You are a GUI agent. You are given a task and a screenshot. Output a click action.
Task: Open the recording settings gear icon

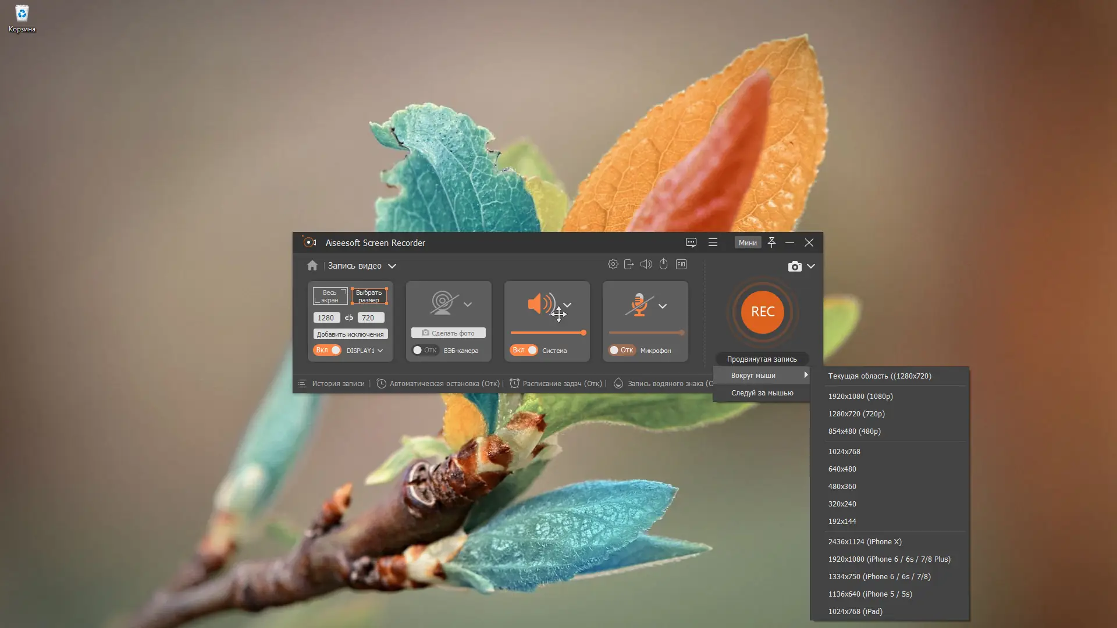[x=613, y=265]
